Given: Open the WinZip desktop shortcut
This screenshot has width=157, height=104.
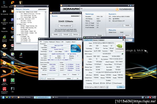Looking at the screenshot, I should click(12, 72).
